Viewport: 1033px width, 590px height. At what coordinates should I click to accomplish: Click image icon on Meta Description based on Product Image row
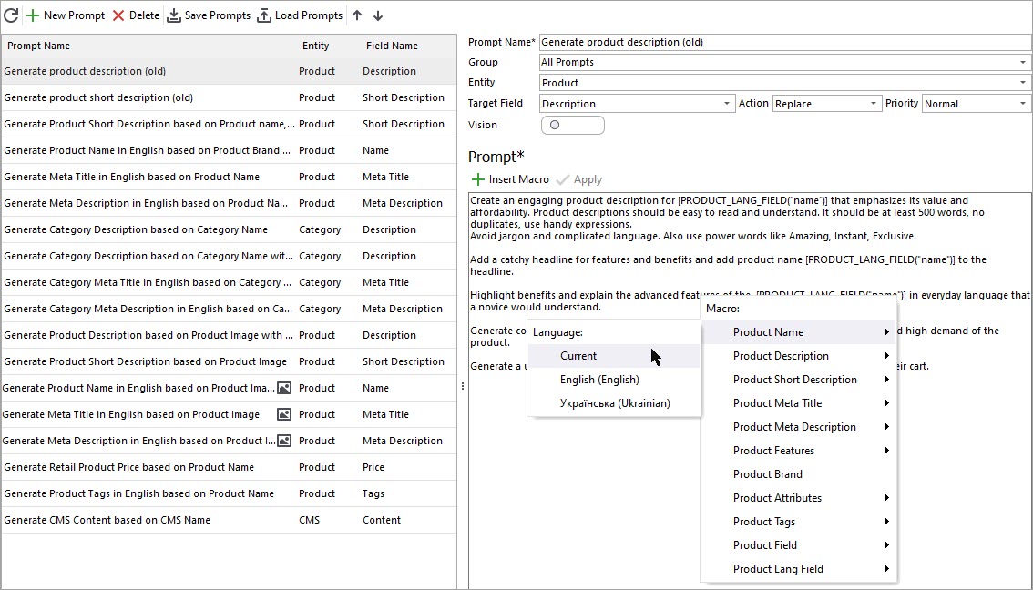[x=284, y=441]
